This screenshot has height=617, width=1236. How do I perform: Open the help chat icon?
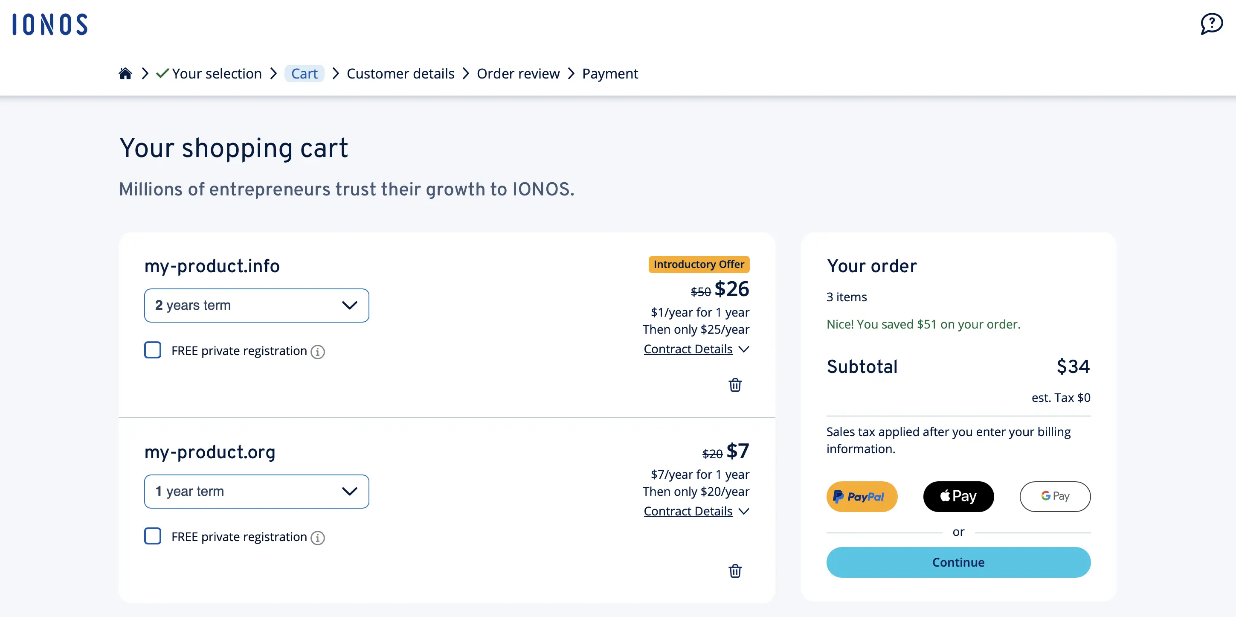coord(1211,23)
